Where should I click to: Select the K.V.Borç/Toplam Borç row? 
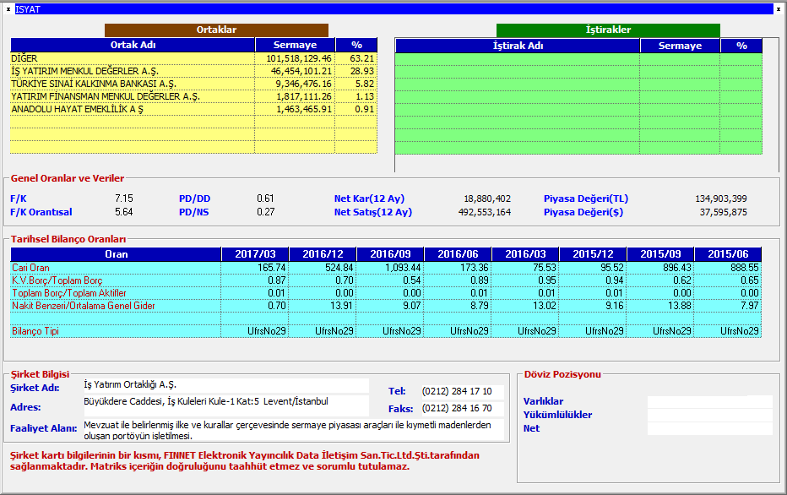pyautogui.click(x=385, y=280)
